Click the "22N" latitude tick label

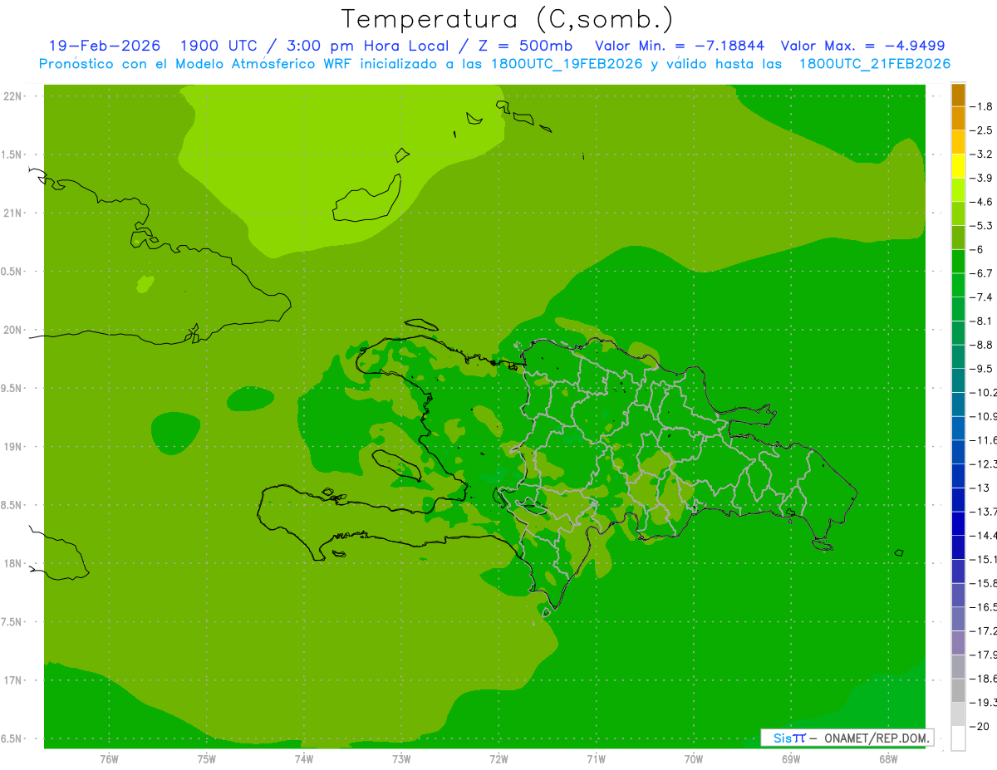coord(13,96)
